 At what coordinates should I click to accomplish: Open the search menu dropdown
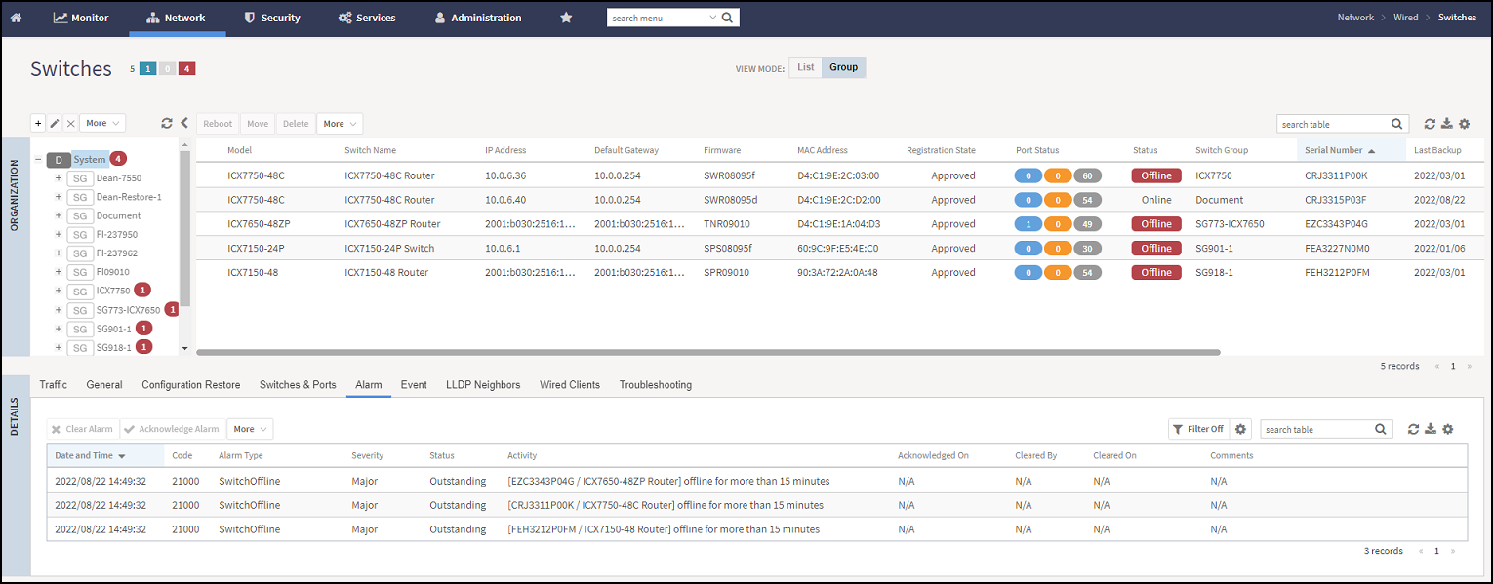coord(712,18)
